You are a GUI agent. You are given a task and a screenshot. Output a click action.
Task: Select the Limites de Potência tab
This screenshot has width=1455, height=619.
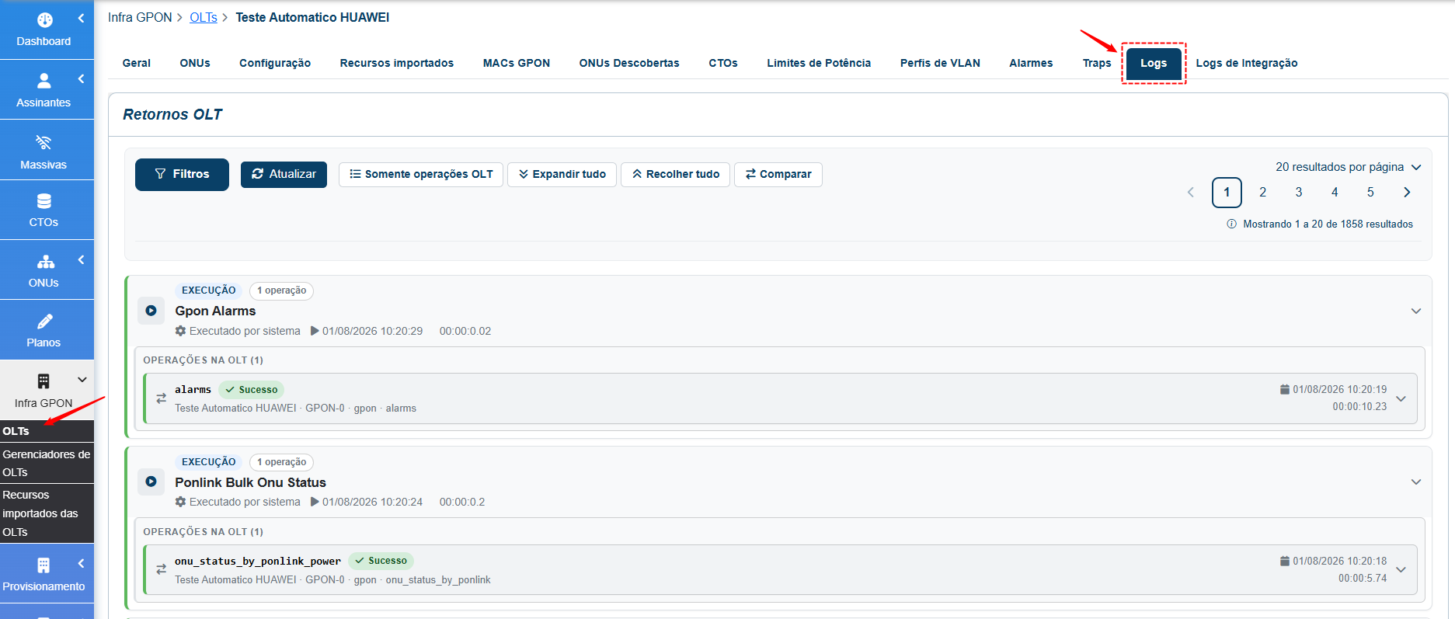click(819, 63)
